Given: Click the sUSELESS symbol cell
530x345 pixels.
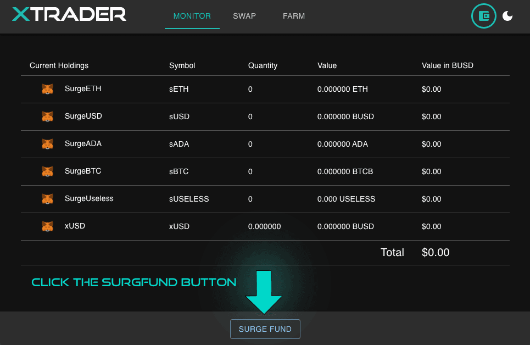Looking at the screenshot, I should (189, 199).
